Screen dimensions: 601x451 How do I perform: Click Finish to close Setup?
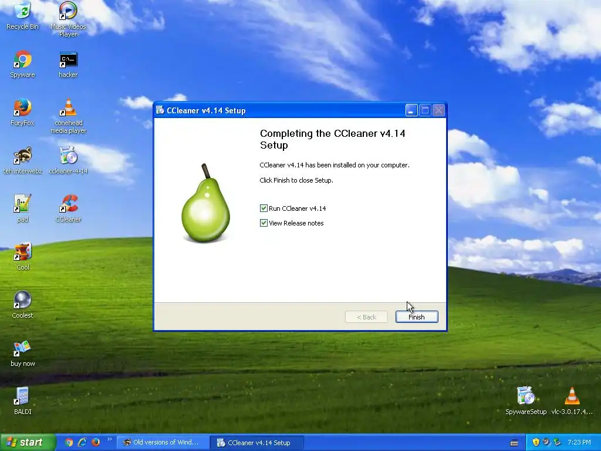click(417, 317)
